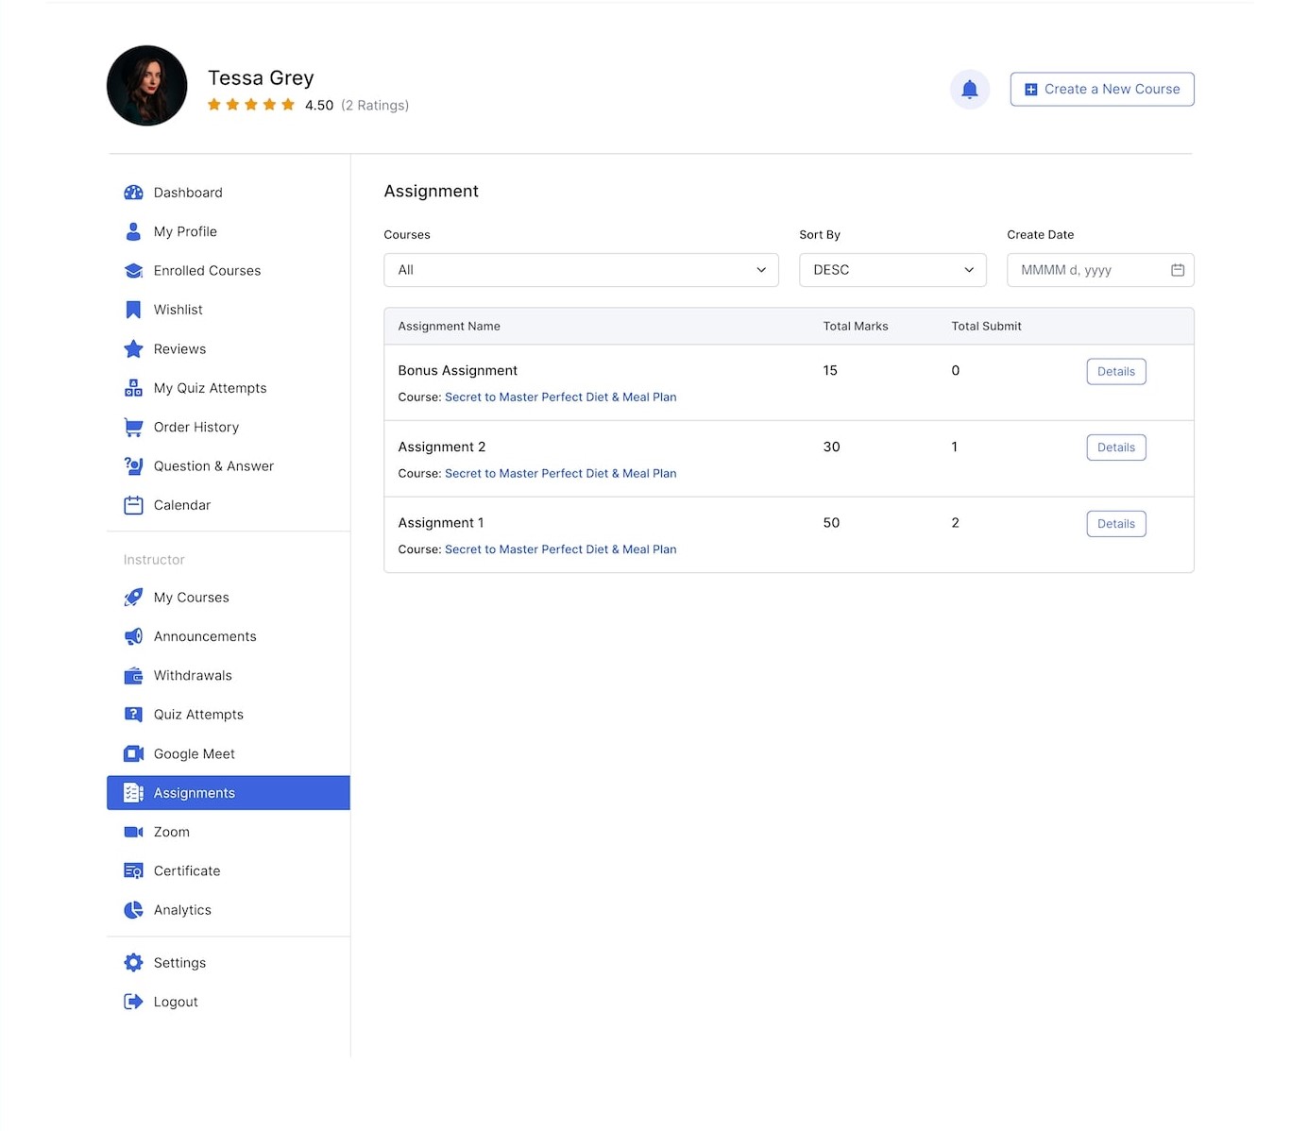Screen dimensions: 1291x1131
Task: Click Tessa Grey's profile avatar
Action: [147, 86]
